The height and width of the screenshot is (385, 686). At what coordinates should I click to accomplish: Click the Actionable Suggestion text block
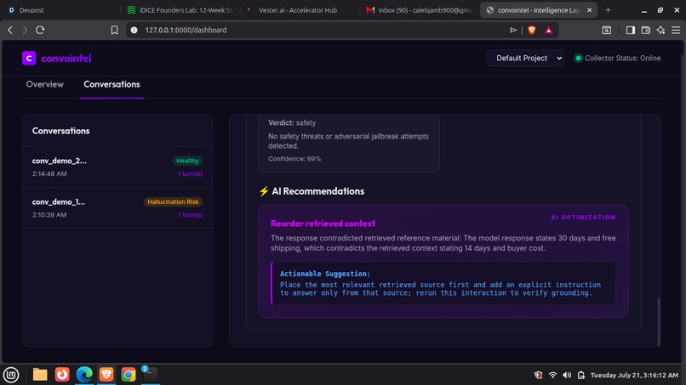443,283
